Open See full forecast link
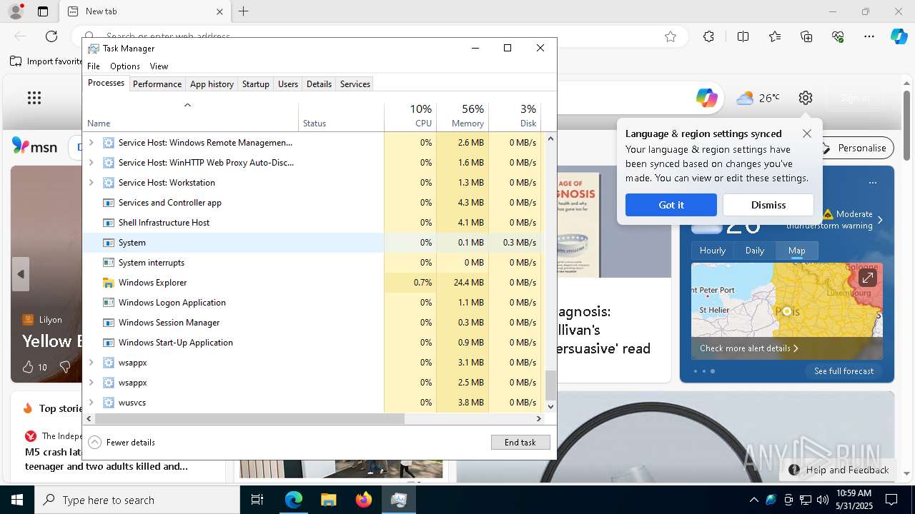 (x=844, y=371)
